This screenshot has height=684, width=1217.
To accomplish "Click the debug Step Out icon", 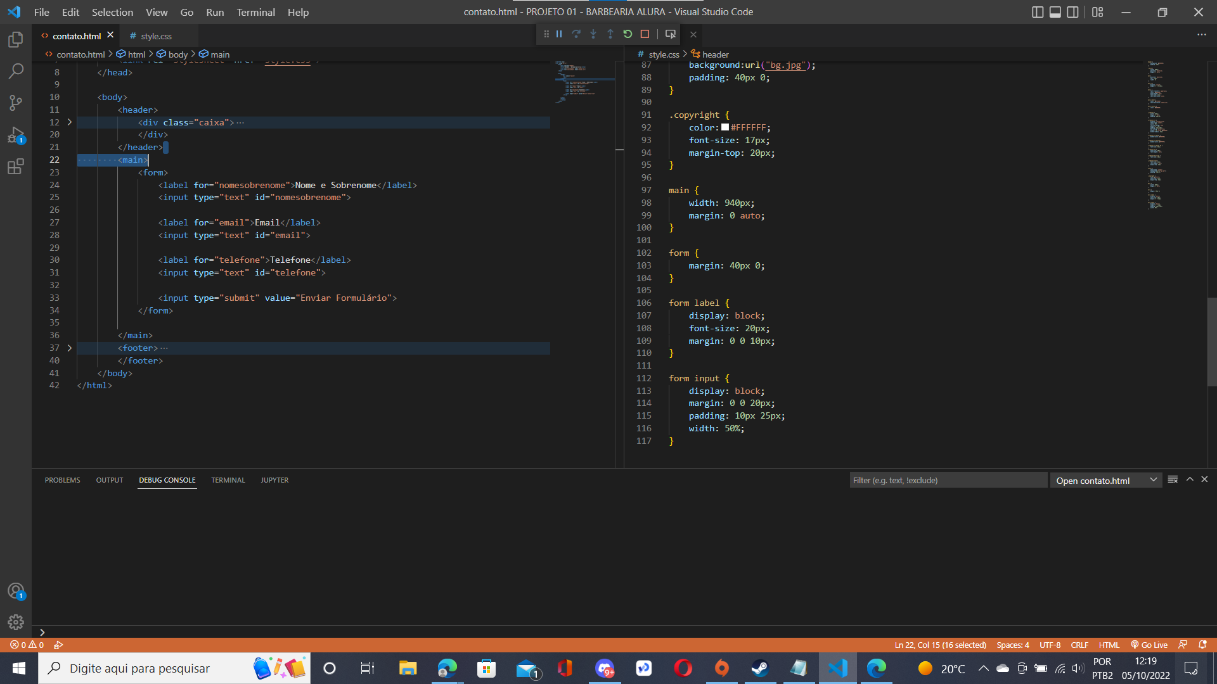I will pyautogui.click(x=610, y=34).
